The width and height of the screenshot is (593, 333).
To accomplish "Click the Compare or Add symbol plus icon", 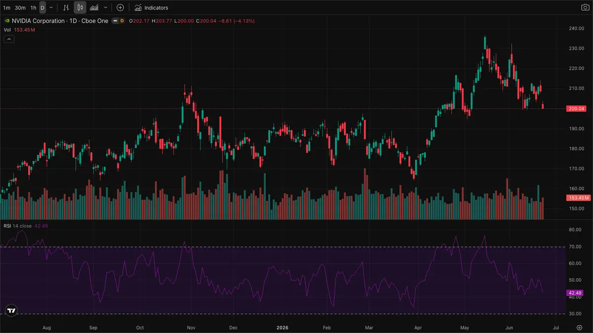I will (x=120, y=8).
